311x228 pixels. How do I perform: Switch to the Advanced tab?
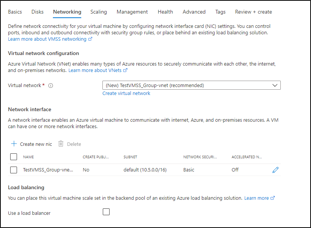[194, 12]
